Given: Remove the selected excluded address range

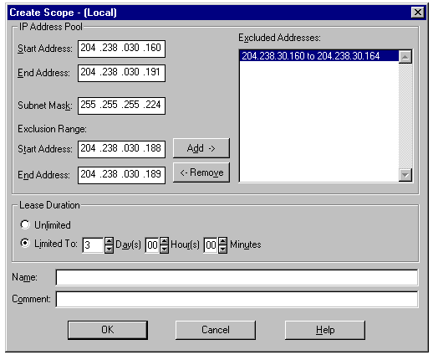Looking at the screenshot, I should tap(201, 172).
